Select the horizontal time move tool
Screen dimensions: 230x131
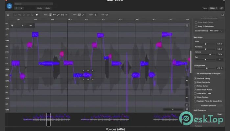click(54, 15)
